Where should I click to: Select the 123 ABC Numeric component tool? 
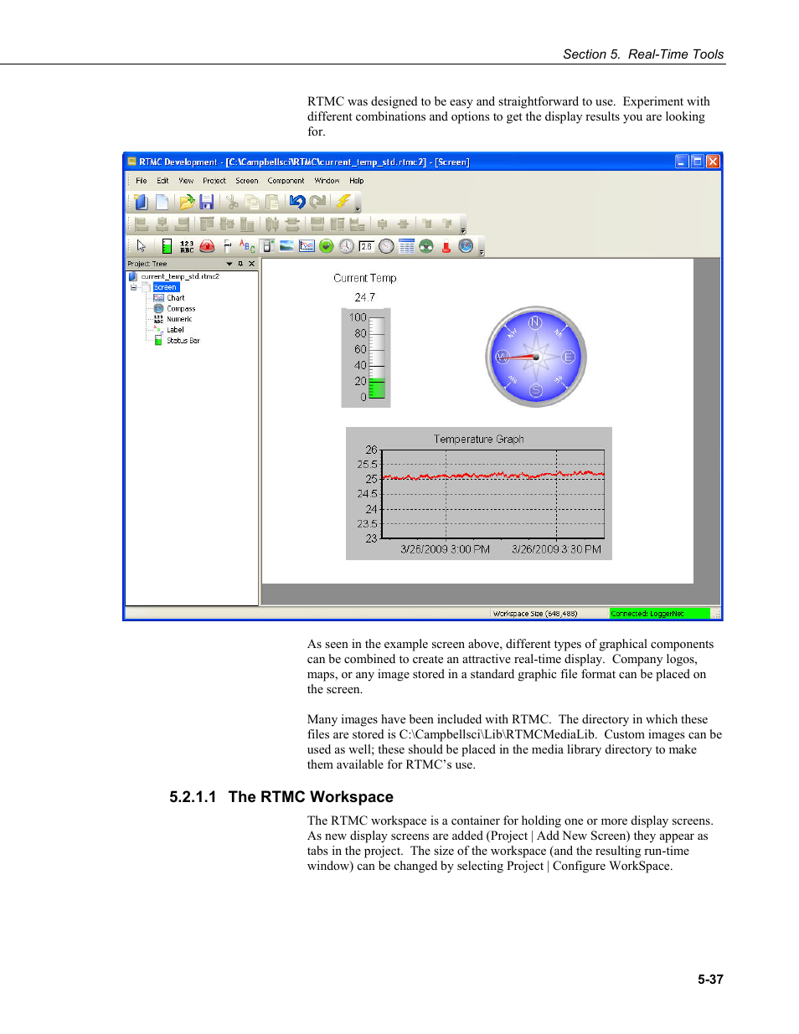pyautogui.click(x=187, y=246)
